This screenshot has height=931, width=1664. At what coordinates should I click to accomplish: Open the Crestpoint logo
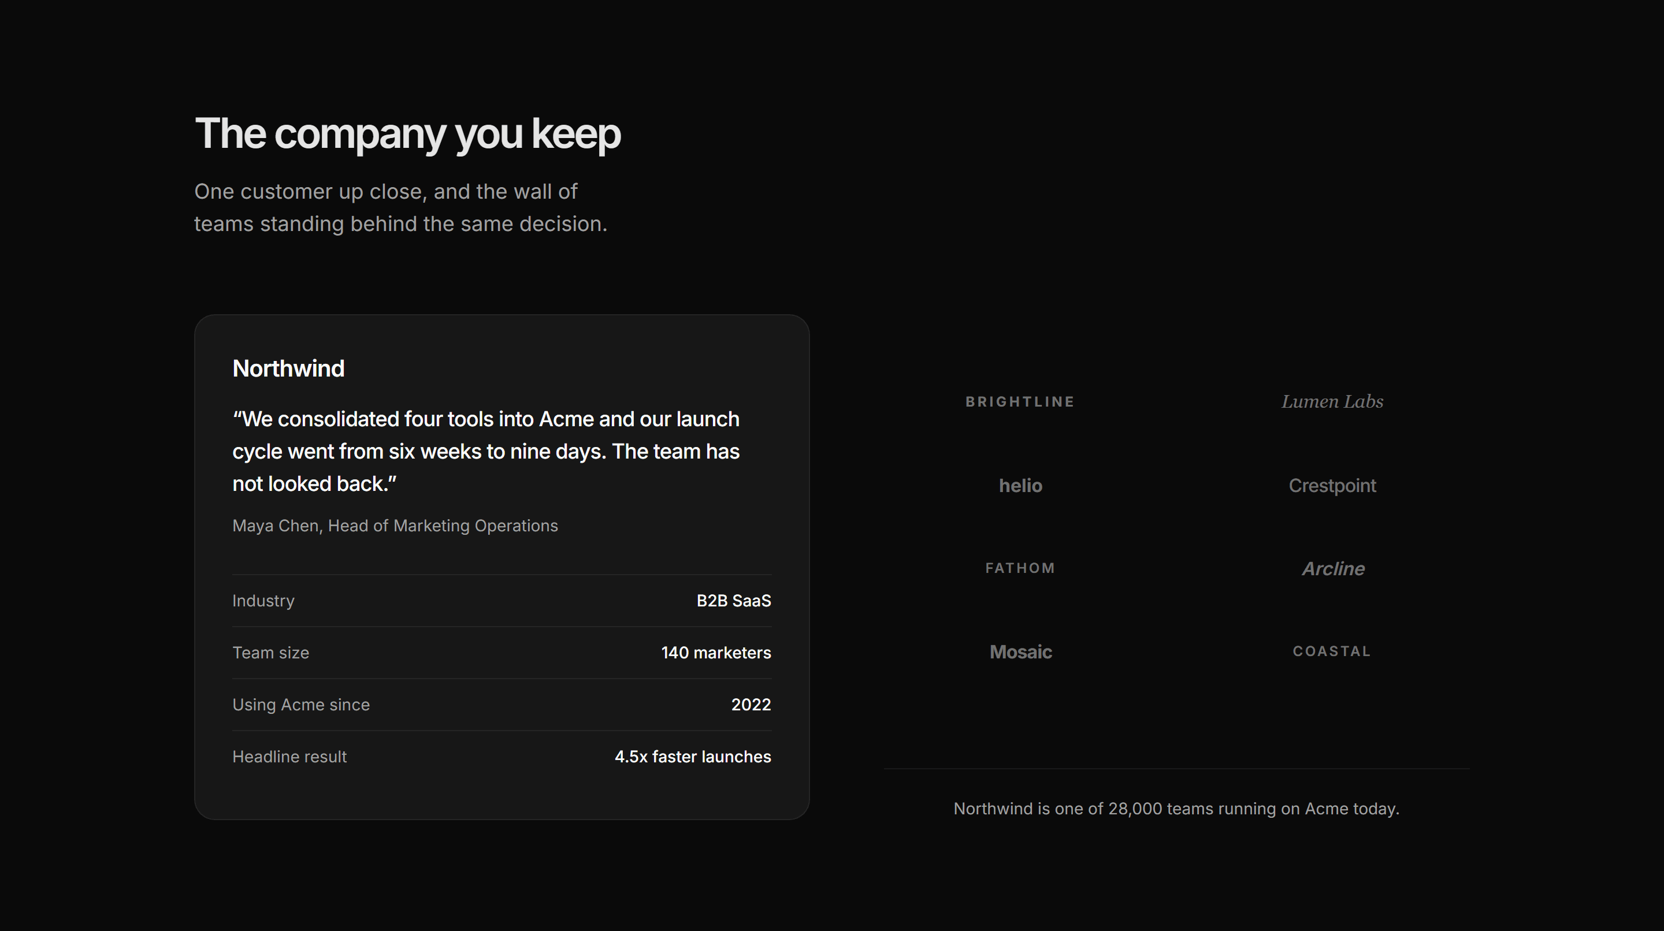1332,486
